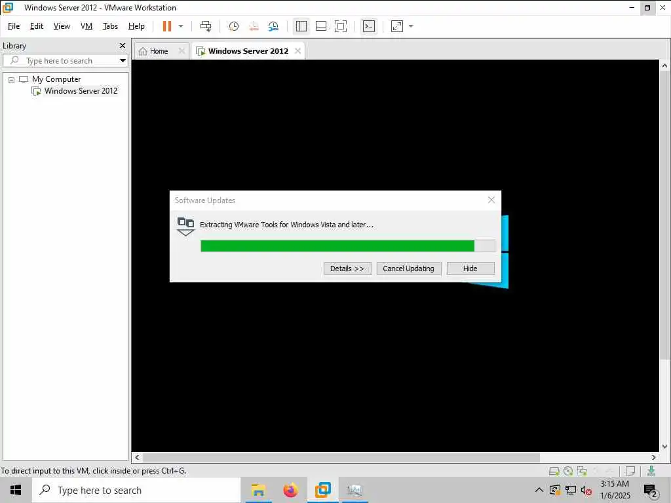Open Firefox from the taskbar
This screenshot has height=503, width=671.
point(290,490)
